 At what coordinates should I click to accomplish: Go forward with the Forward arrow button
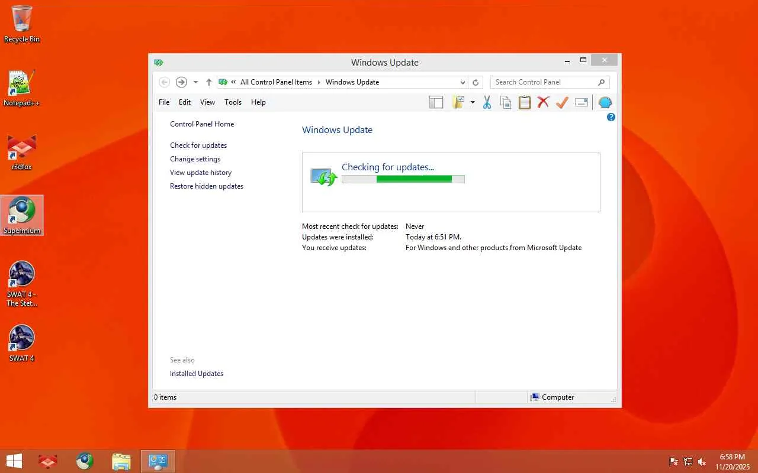tap(181, 82)
